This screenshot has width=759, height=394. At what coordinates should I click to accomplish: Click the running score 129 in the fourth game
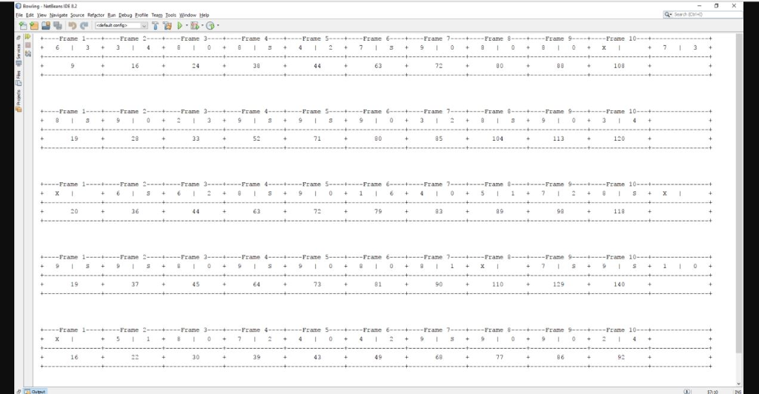(x=559, y=284)
